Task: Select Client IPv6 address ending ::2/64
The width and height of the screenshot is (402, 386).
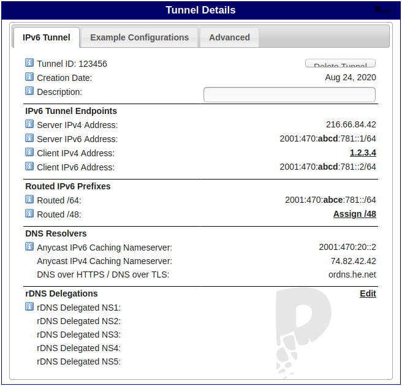Action: [x=328, y=167]
